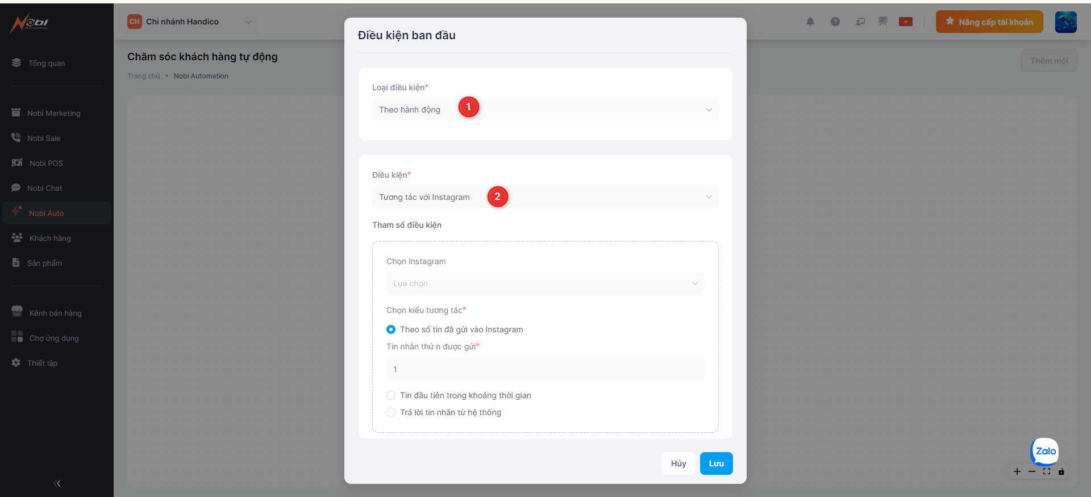1091x497 pixels.
Task: Collapse the sidebar with double chevron
Action: click(x=57, y=483)
